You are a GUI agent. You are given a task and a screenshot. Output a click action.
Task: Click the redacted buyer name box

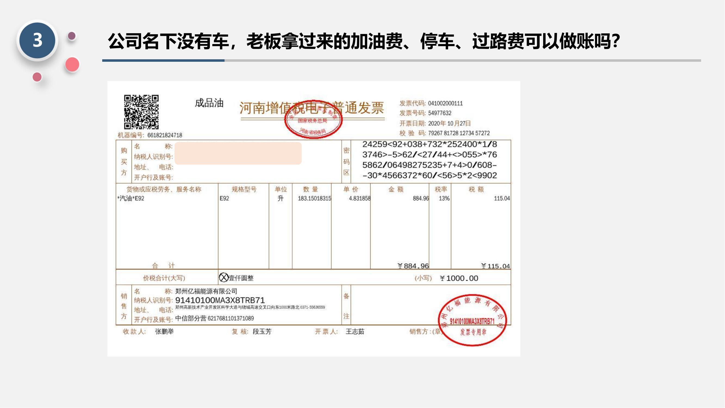pyautogui.click(x=238, y=153)
